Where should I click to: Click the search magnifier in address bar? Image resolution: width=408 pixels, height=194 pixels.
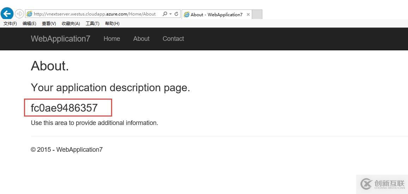point(165,14)
